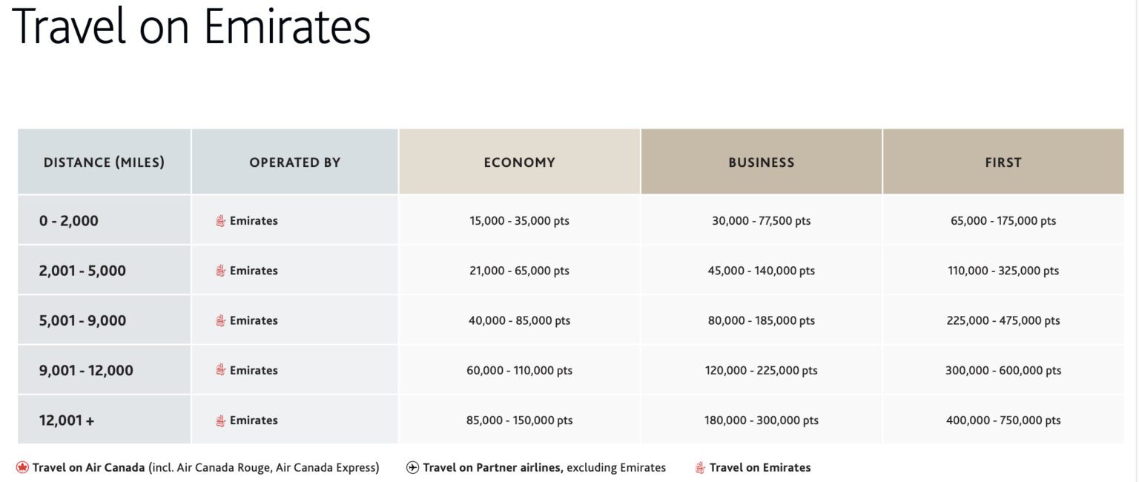This screenshot has width=1139, height=482.
Task: Click the Travel on Emirates legend text
Action: click(x=760, y=468)
